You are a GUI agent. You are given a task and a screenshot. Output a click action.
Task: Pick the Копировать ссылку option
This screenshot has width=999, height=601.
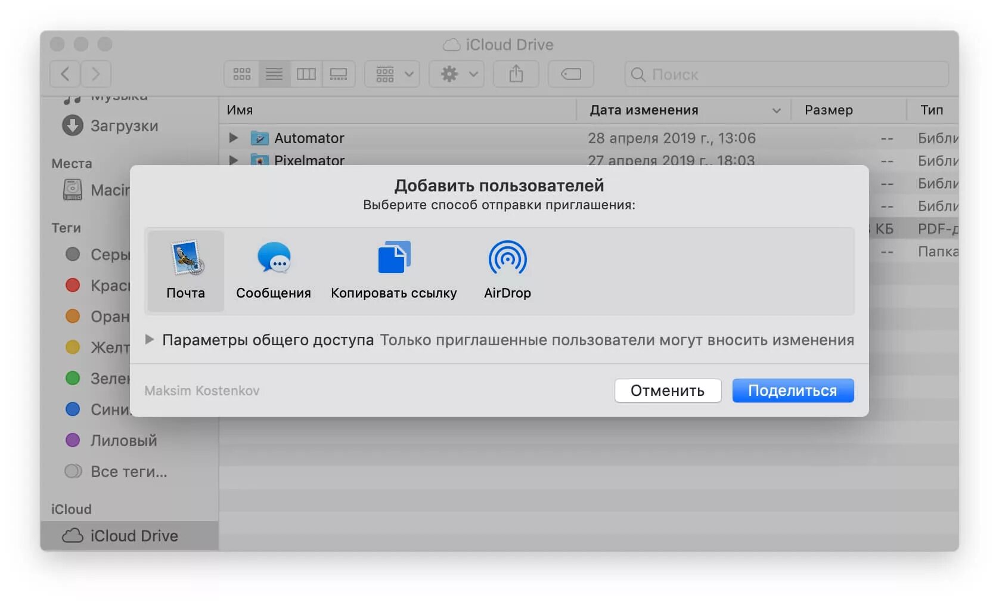(393, 271)
